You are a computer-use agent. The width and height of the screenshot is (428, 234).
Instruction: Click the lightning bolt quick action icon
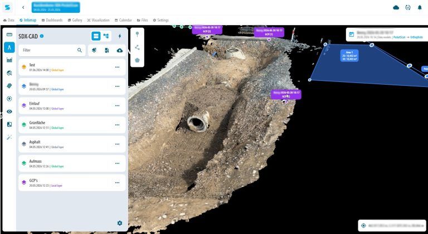(x=120, y=36)
